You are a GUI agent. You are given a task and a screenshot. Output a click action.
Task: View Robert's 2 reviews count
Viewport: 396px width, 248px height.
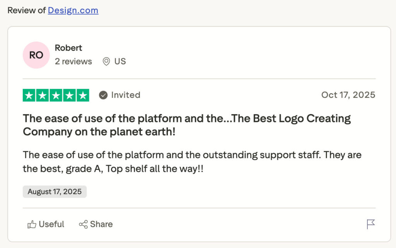coord(73,62)
